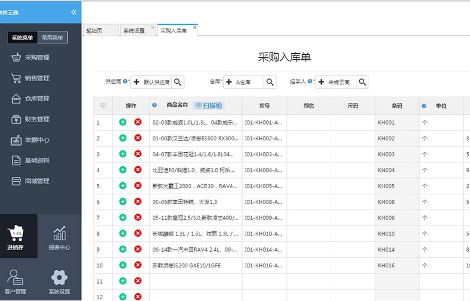Expand 仓库管理 menu
The height and width of the screenshot is (301, 470).
click(37, 98)
